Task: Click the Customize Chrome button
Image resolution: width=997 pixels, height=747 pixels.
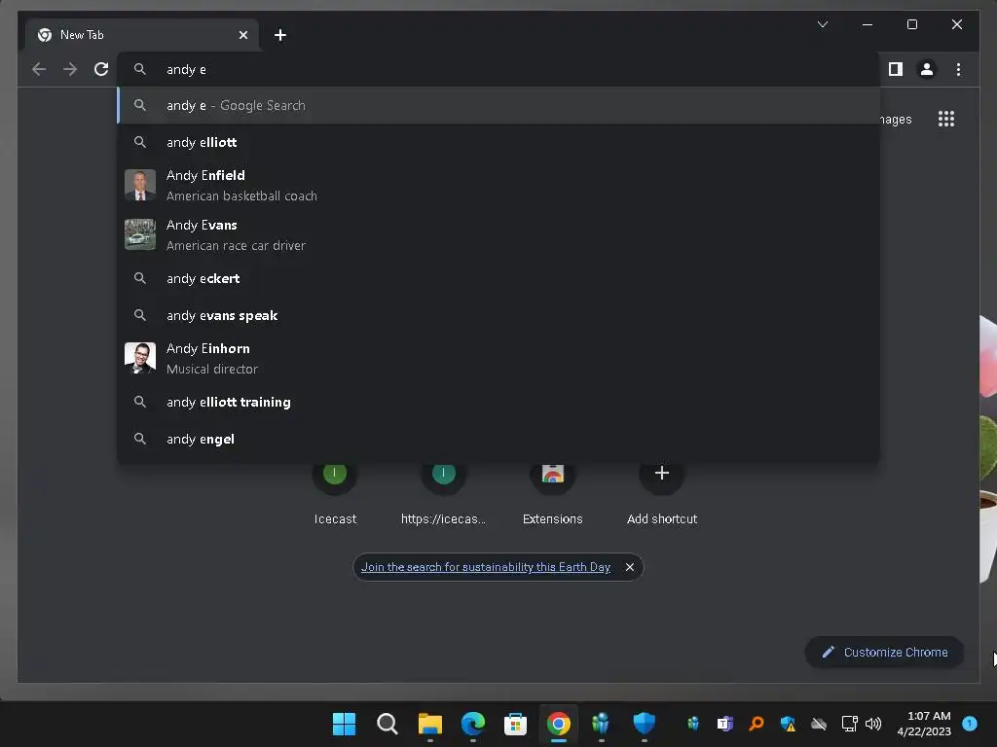Action: coord(884,653)
